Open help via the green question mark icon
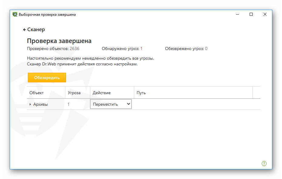282x179 pixels. (264, 164)
